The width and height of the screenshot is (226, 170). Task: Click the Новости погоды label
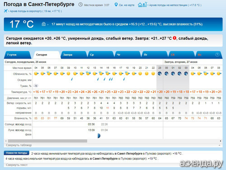[x=16, y=153]
